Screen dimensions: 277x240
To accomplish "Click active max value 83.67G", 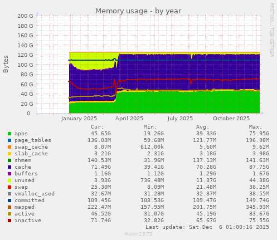I will pos(259,214).
